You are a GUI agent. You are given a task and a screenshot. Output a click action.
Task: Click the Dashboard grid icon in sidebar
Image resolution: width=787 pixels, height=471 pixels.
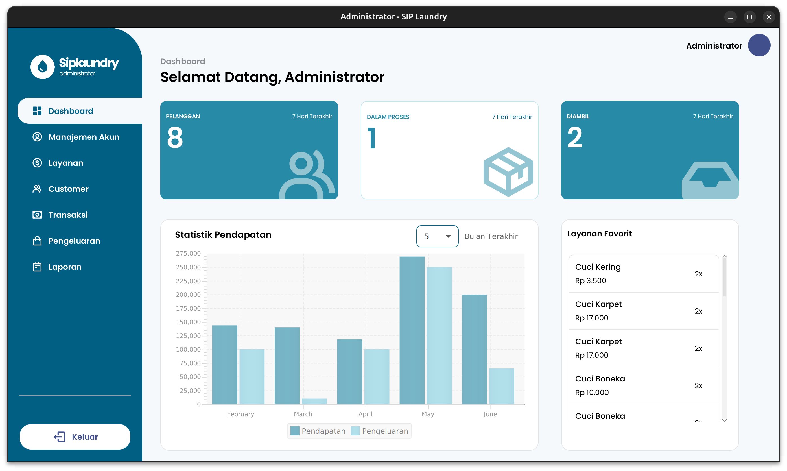pyautogui.click(x=37, y=111)
